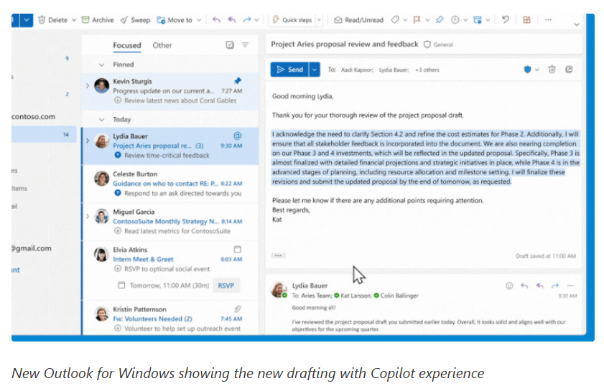Open the Delete dropdown arrow
The image size is (604, 391).
pos(74,20)
